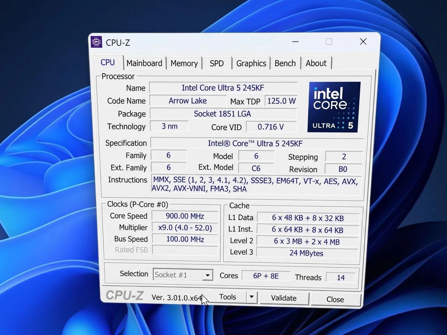This screenshot has width=447, height=335.
Task: Select the Arrow Lake code name value
Action: [188, 101]
